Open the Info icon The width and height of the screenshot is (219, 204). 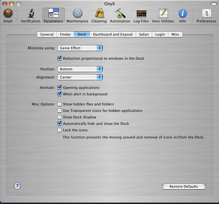point(182,14)
